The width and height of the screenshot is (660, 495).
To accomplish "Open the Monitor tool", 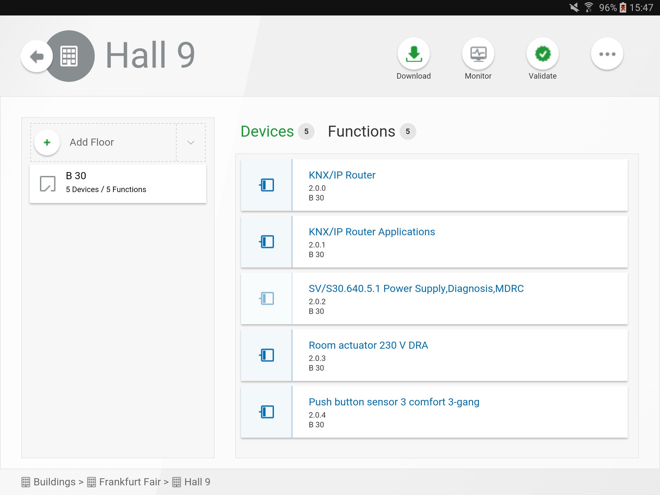I will pos(478,54).
